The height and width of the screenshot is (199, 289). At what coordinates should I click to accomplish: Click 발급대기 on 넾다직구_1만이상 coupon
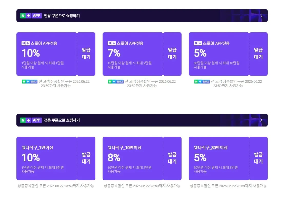[x=86, y=158]
